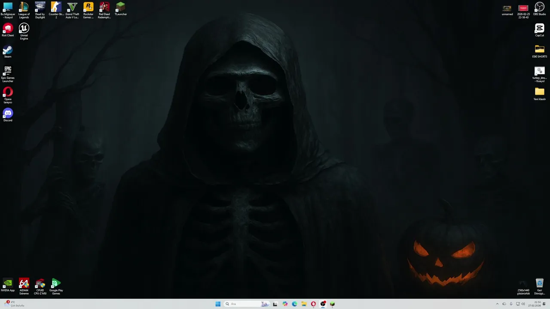Select the Discord desktop icon
The height and width of the screenshot is (309, 550).
point(8,115)
